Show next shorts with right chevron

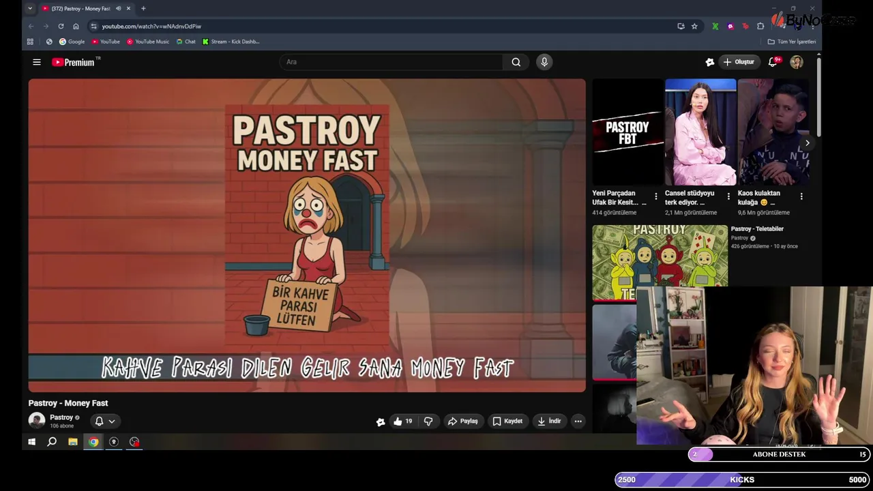click(x=808, y=143)
